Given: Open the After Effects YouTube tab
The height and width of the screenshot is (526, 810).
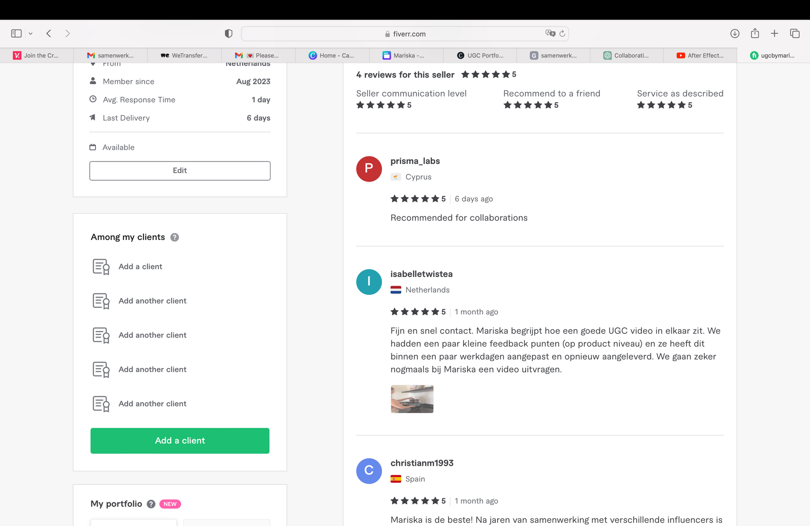Looking at the screenshot, I should click(x=700, y=55).
